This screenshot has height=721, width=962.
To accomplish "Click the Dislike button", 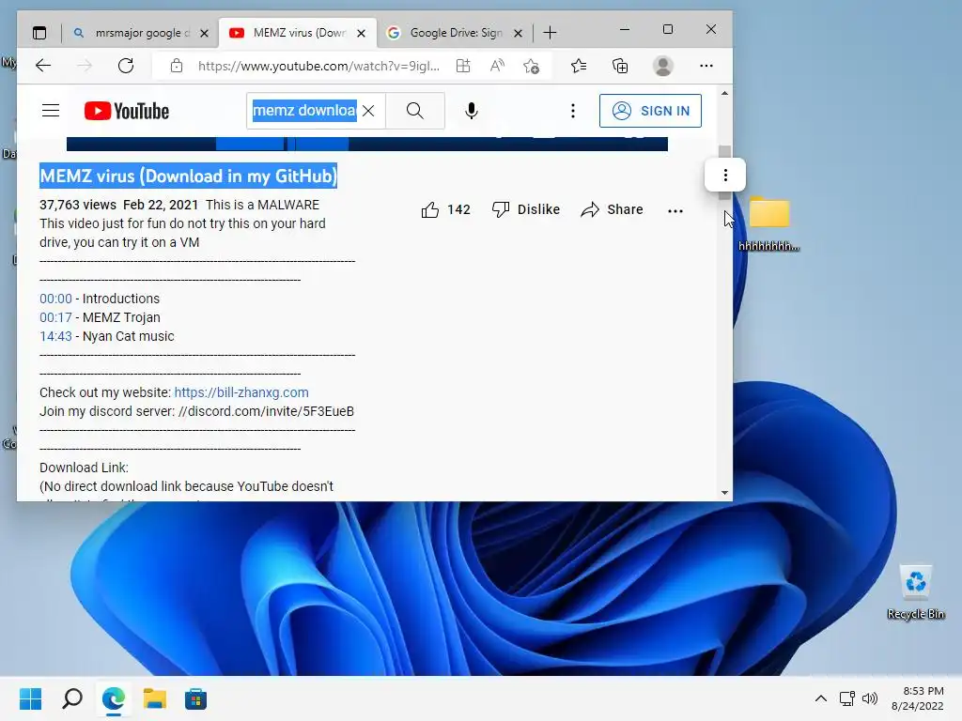I will (526, 209).
